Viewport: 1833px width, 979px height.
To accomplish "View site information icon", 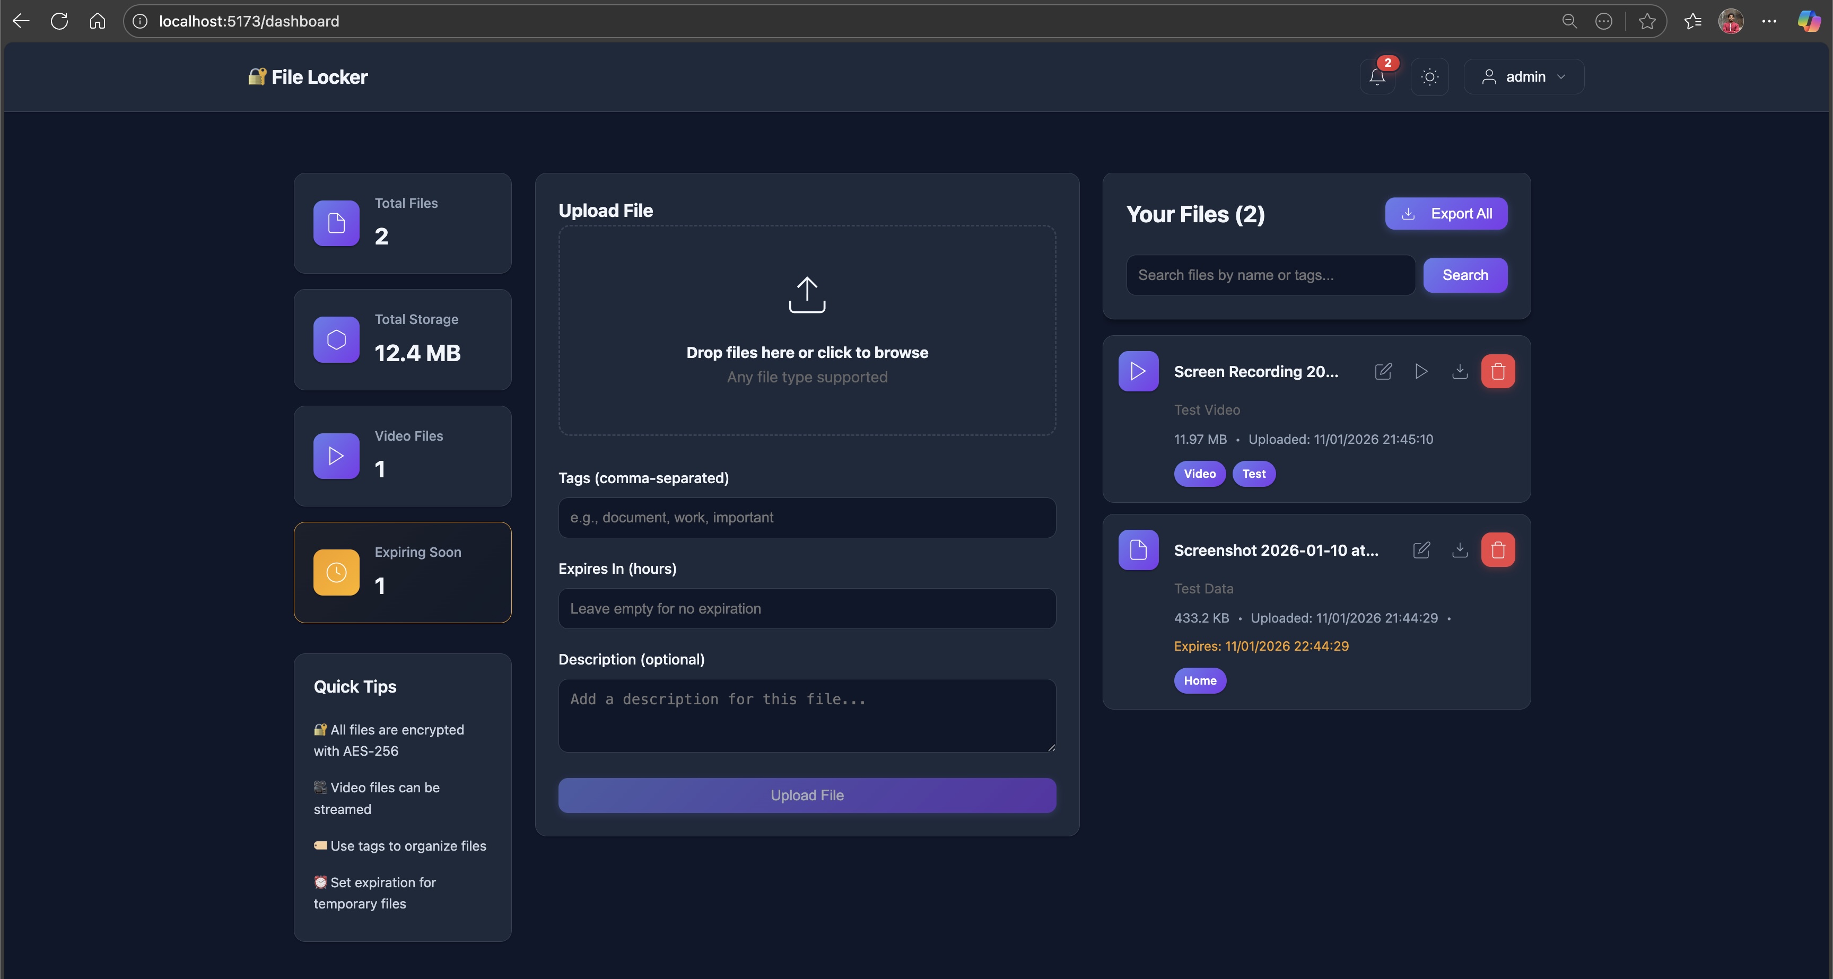I will point(140,21).
